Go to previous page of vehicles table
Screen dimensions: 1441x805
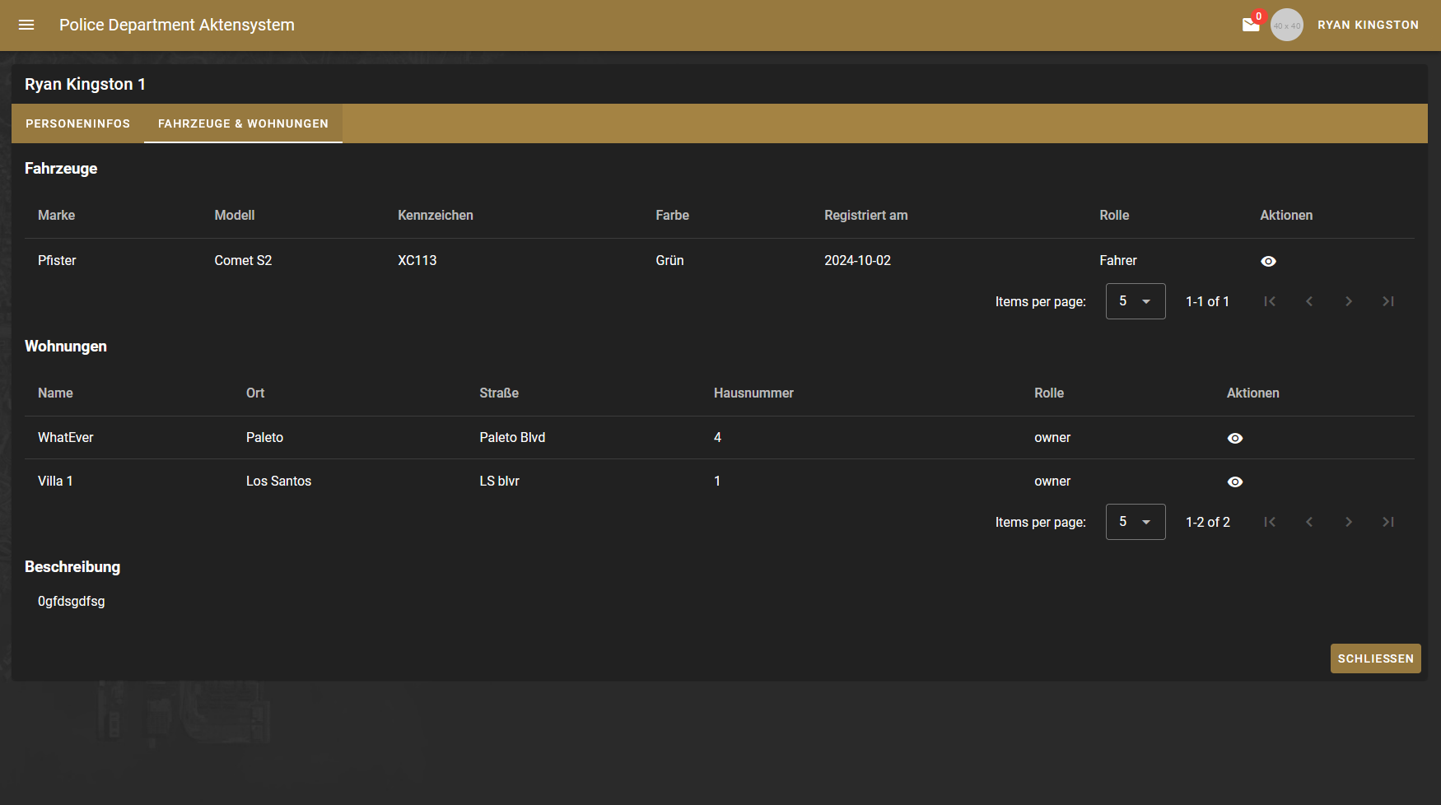1309,301
